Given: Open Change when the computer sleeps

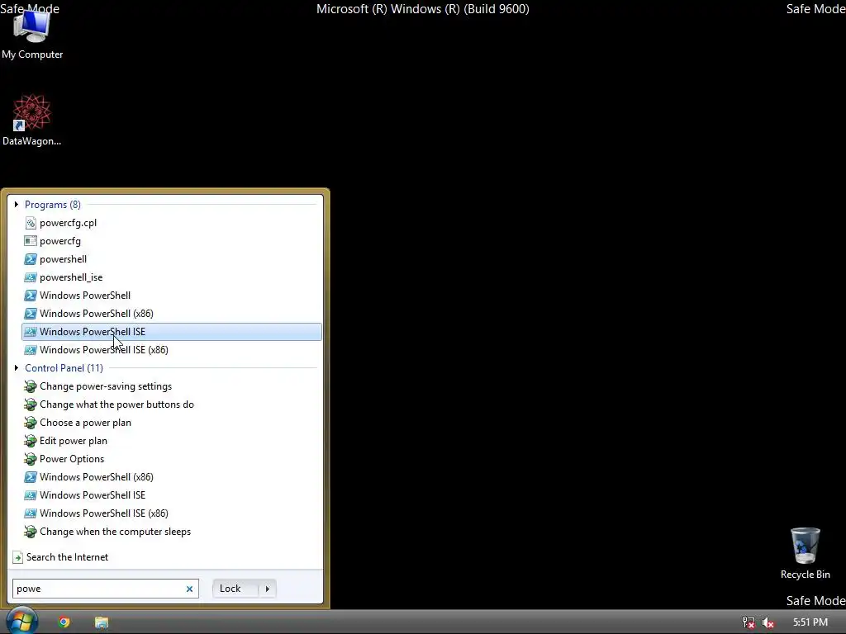Looking at the screenshot, I should coord(172,532).
